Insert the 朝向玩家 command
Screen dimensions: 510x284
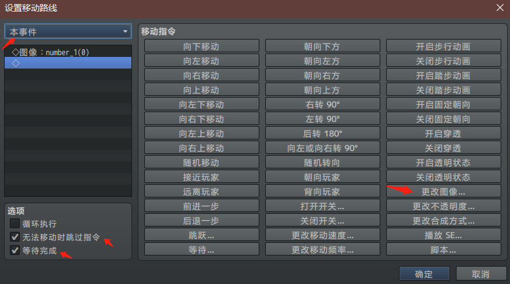click(x=323, y=177)
